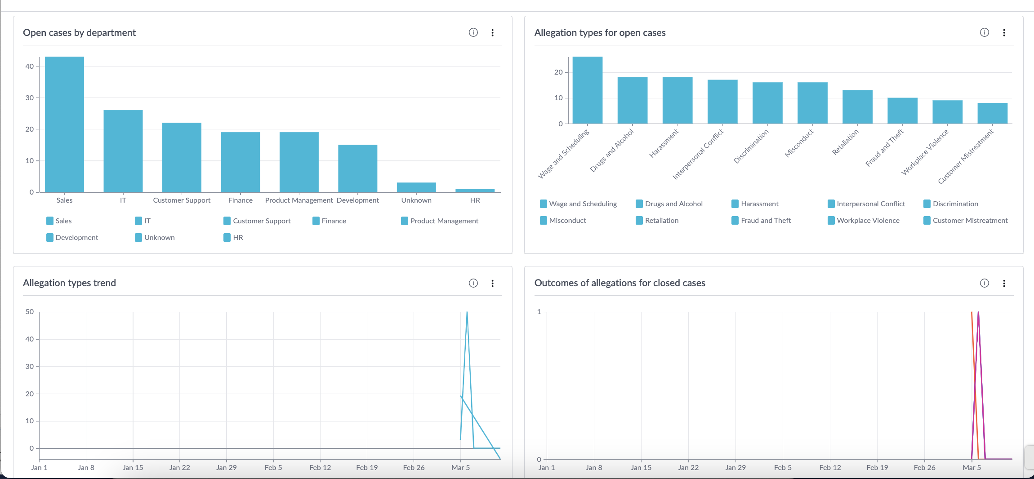Click the Allegation types trend title

(x=69, y=283)
